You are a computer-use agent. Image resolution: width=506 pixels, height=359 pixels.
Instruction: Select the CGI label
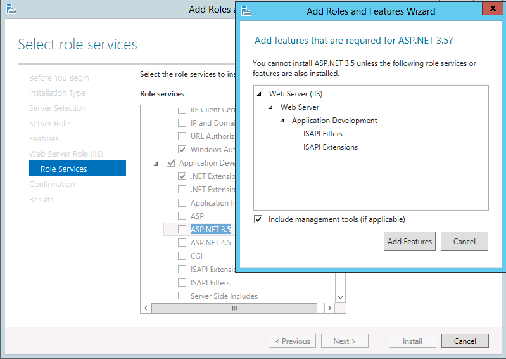click(x=196, y=256)
